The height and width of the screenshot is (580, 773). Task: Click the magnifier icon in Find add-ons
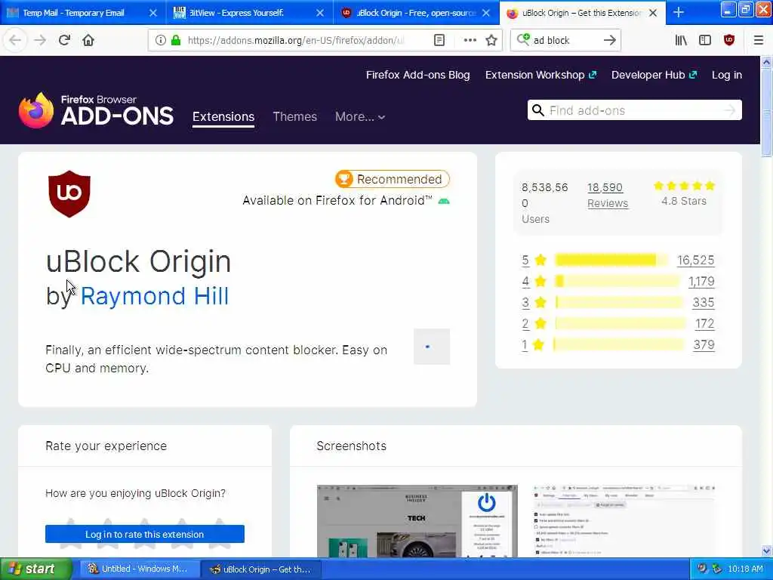click(538, 110)
